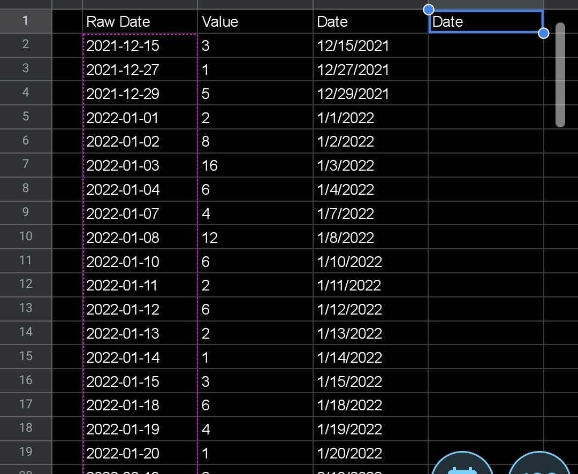Select cell '1/2/2022'
This screenshot has width=578, height=474.
(370, 141)
